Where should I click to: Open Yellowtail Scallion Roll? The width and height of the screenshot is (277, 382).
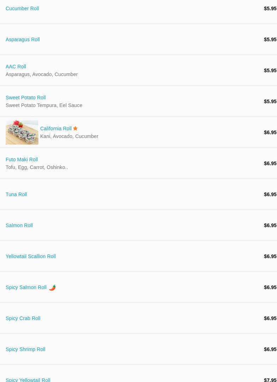[31, 256]
